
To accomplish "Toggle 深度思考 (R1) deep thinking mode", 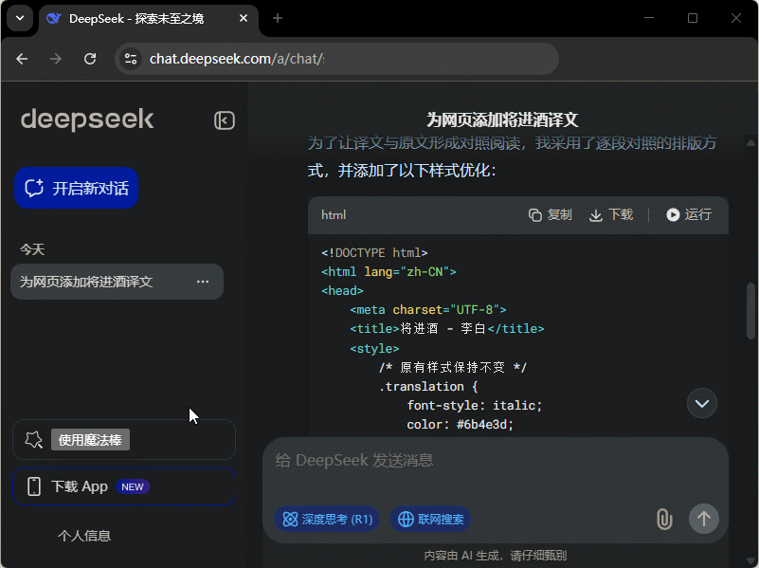I will point(327,520).
